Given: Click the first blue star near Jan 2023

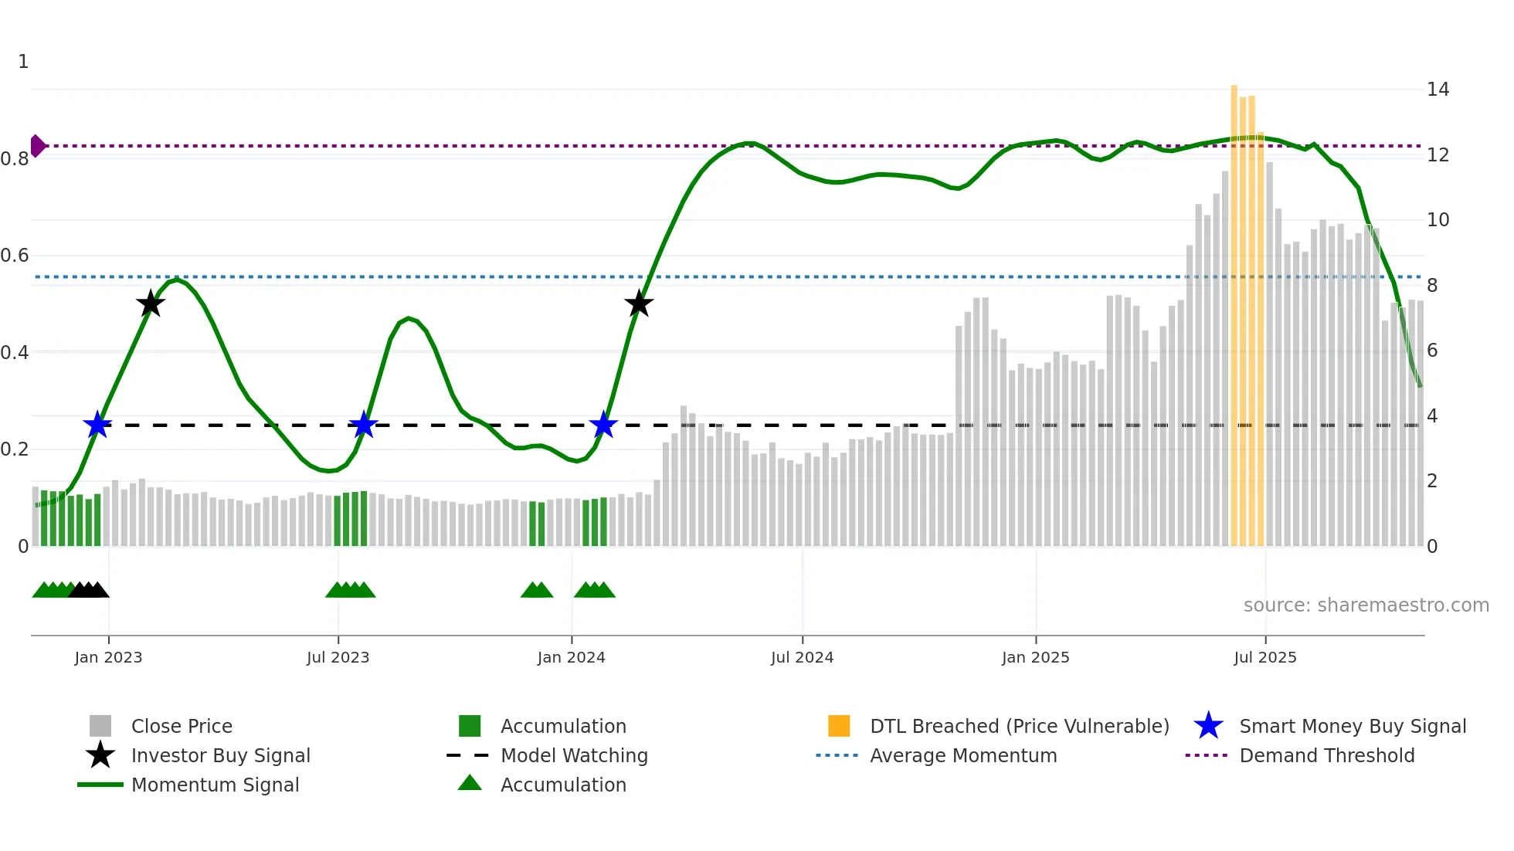Looking at the screenshot, I should pos(97,425).
